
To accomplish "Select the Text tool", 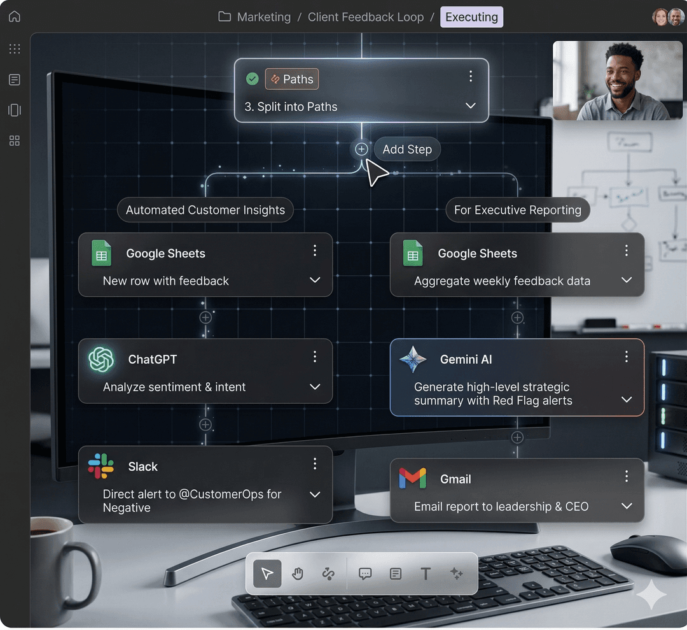I will tap(425, 573).
